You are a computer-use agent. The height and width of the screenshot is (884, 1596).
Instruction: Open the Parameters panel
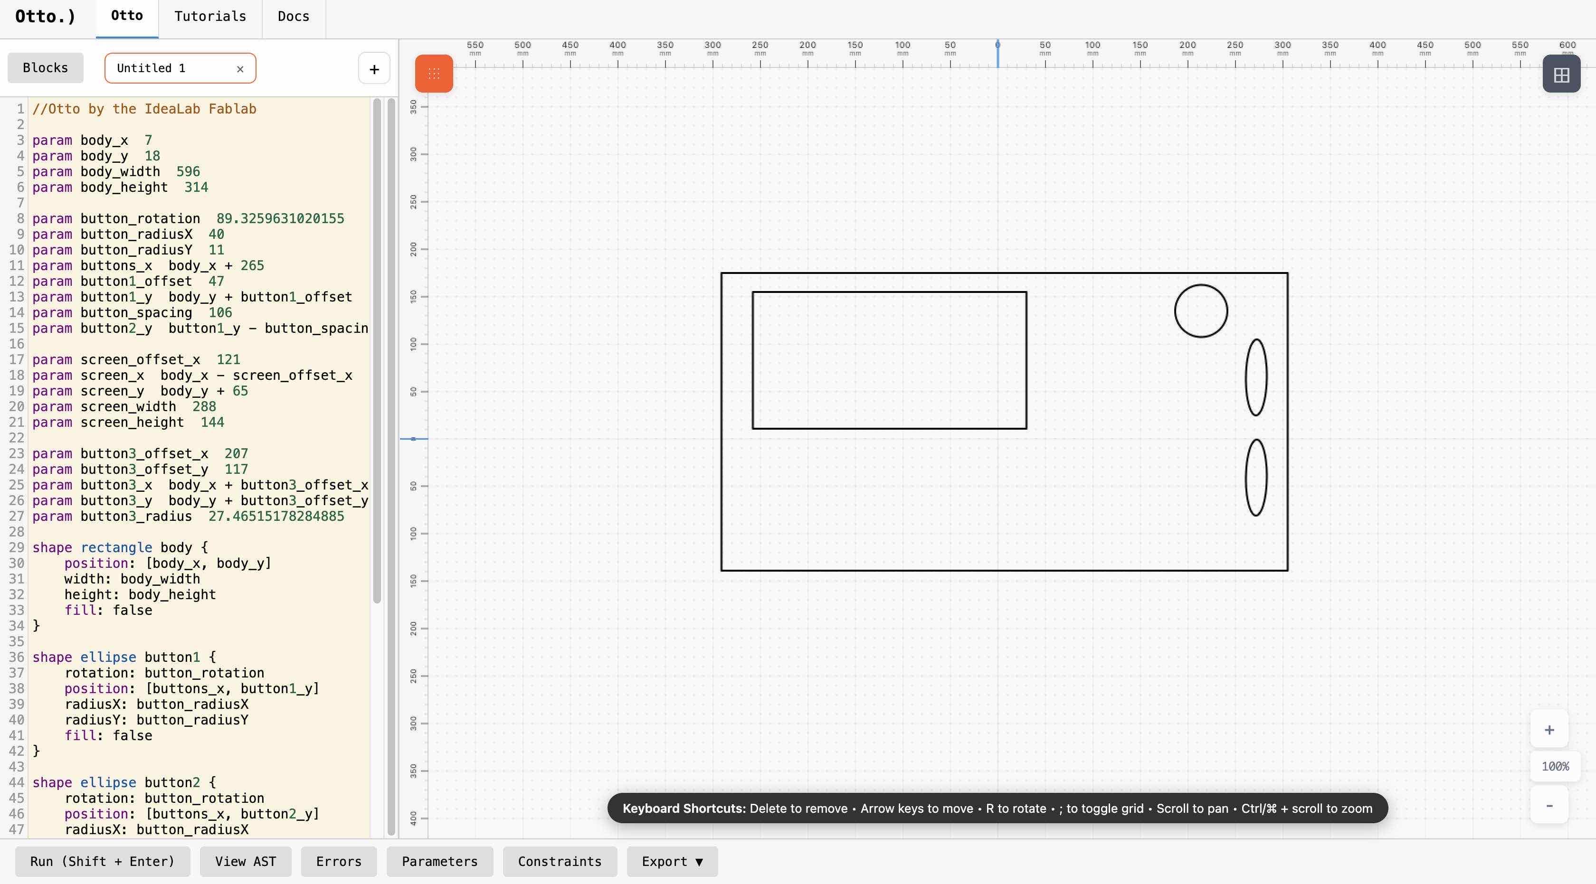click(439, 861)
